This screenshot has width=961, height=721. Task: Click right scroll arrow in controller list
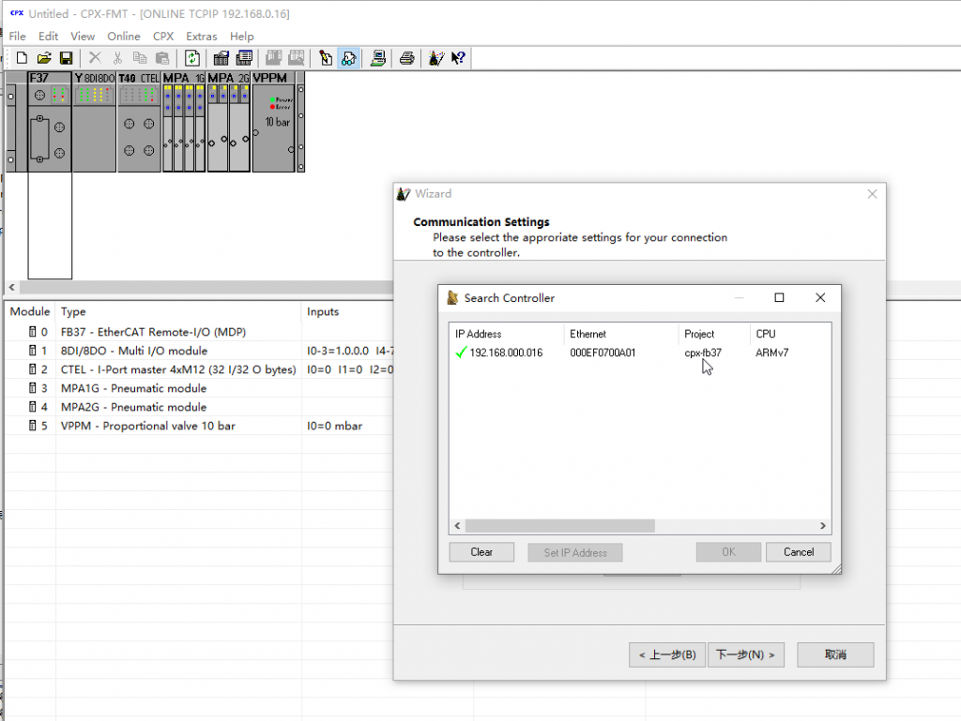coord(822,526)
